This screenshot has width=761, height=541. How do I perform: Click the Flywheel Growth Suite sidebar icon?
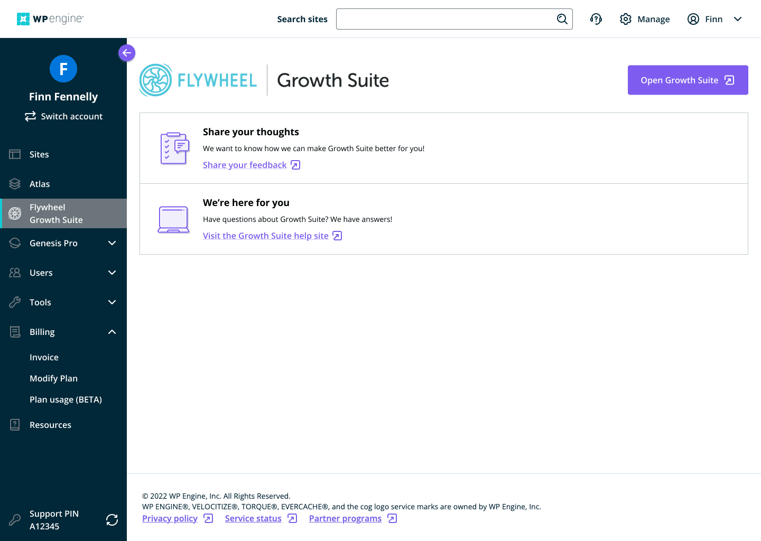pyautogui.click(x=14, y=213)
